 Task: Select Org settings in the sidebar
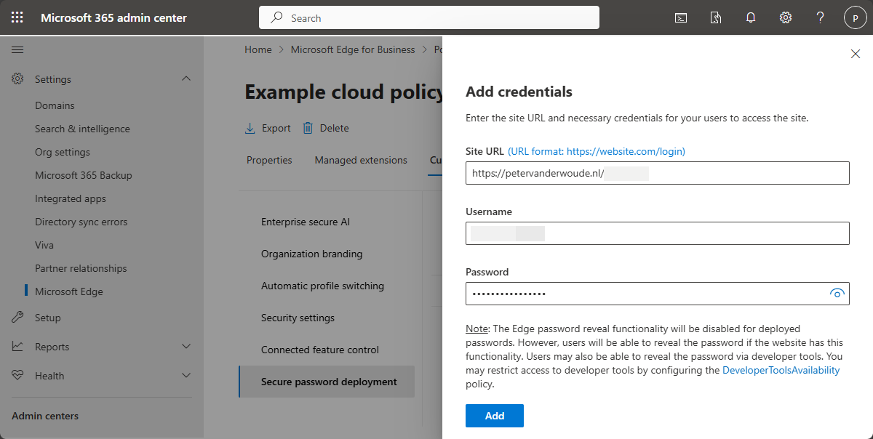click(x=63, y=152)
